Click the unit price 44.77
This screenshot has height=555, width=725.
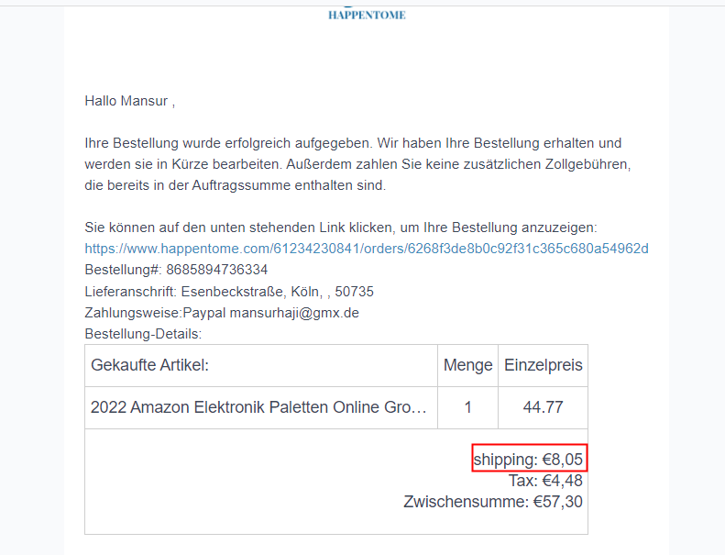point(543,407)
